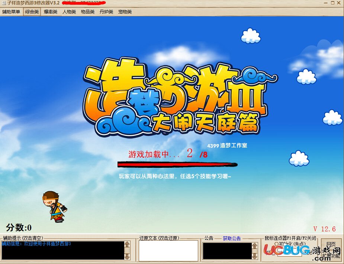Click up arrow of 公告 scrollbar

pyautogui.click(x=254, y=245)
